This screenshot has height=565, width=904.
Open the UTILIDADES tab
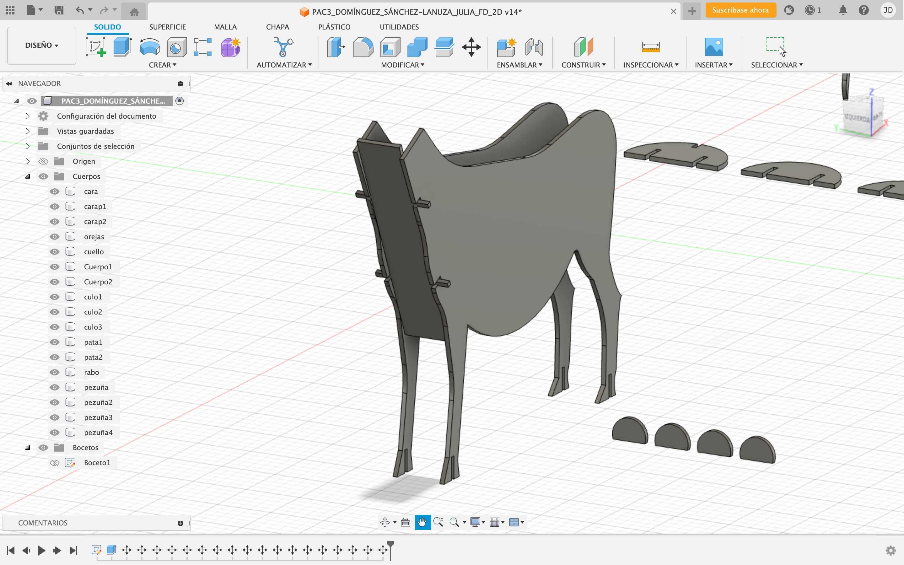click(399, 27)
